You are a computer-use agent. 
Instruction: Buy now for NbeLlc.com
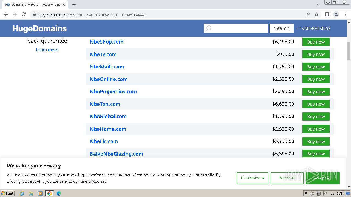click(x=316, y=141)
